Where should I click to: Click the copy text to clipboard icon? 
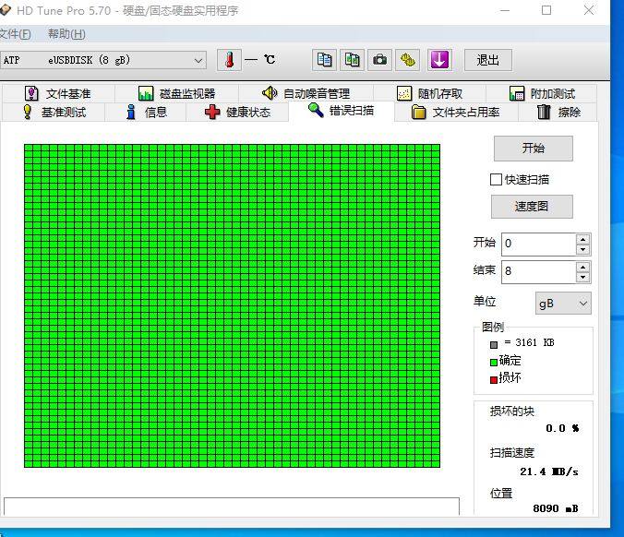[324, 60]
